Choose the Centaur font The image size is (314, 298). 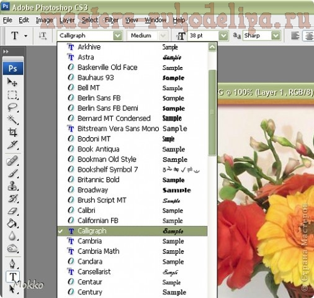[132, 282]
